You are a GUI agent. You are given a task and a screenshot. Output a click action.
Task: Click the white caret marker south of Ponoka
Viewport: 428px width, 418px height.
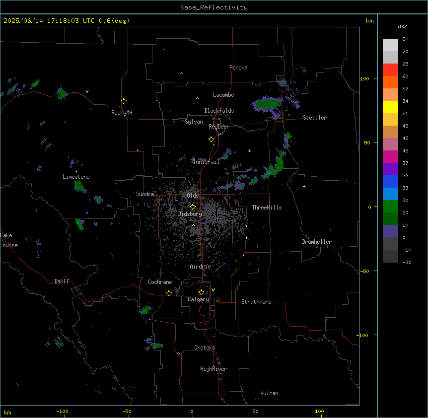181,73
